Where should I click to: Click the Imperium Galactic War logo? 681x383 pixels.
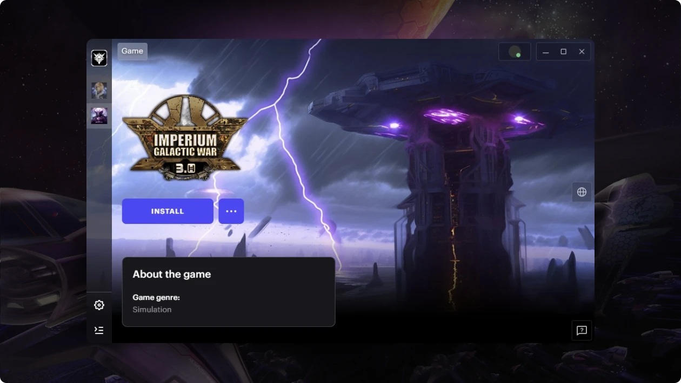[184, 138]
